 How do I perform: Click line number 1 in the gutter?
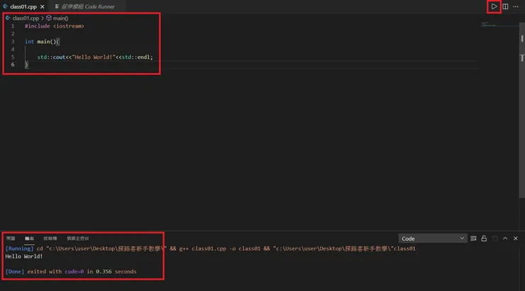point(13,26)
